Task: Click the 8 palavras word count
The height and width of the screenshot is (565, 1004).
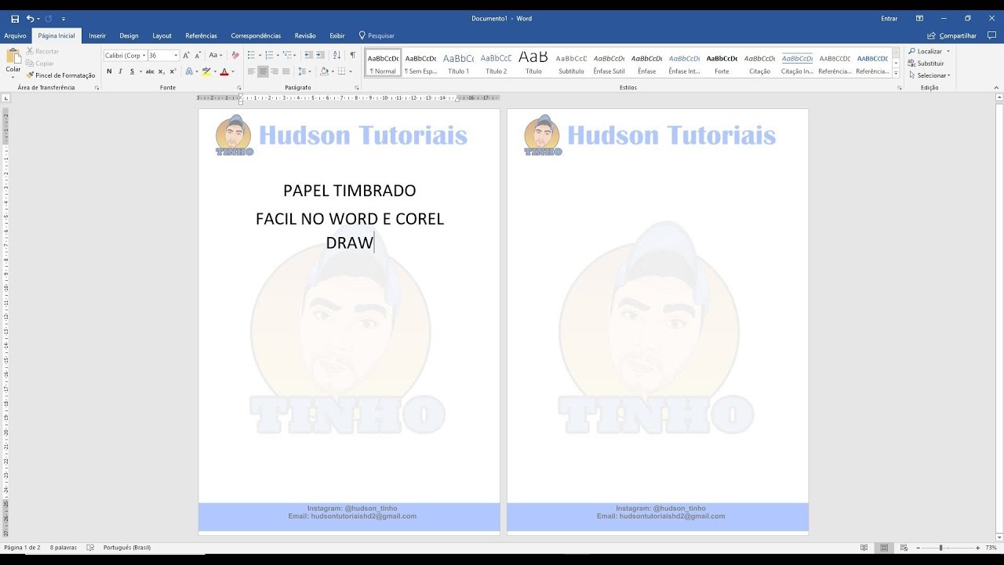Action: 64,548
